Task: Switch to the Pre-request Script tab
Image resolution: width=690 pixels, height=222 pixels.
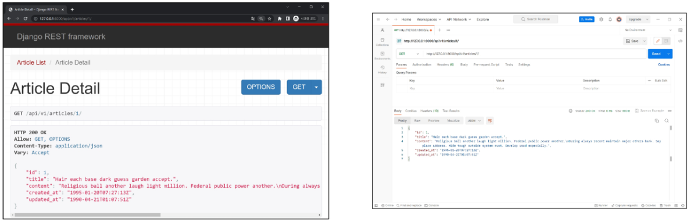Action: click(487, 65)
